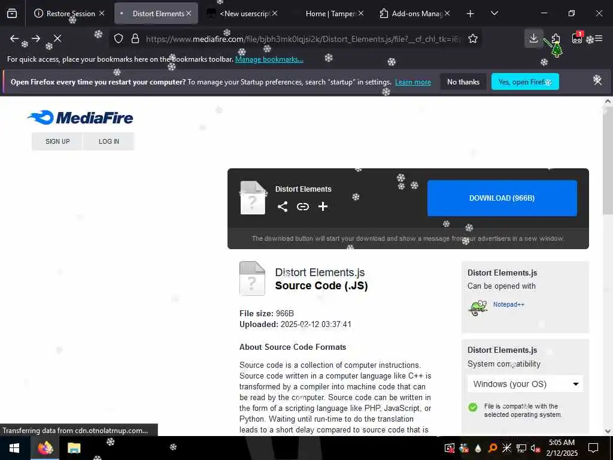
Task: Stop loading the page
Action: tap(57, 38)
